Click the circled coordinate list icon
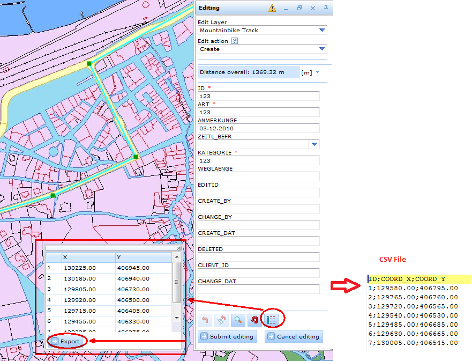472x361 pixels. 272,318
